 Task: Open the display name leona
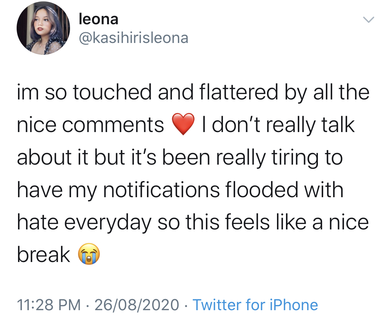coord(98,19)
